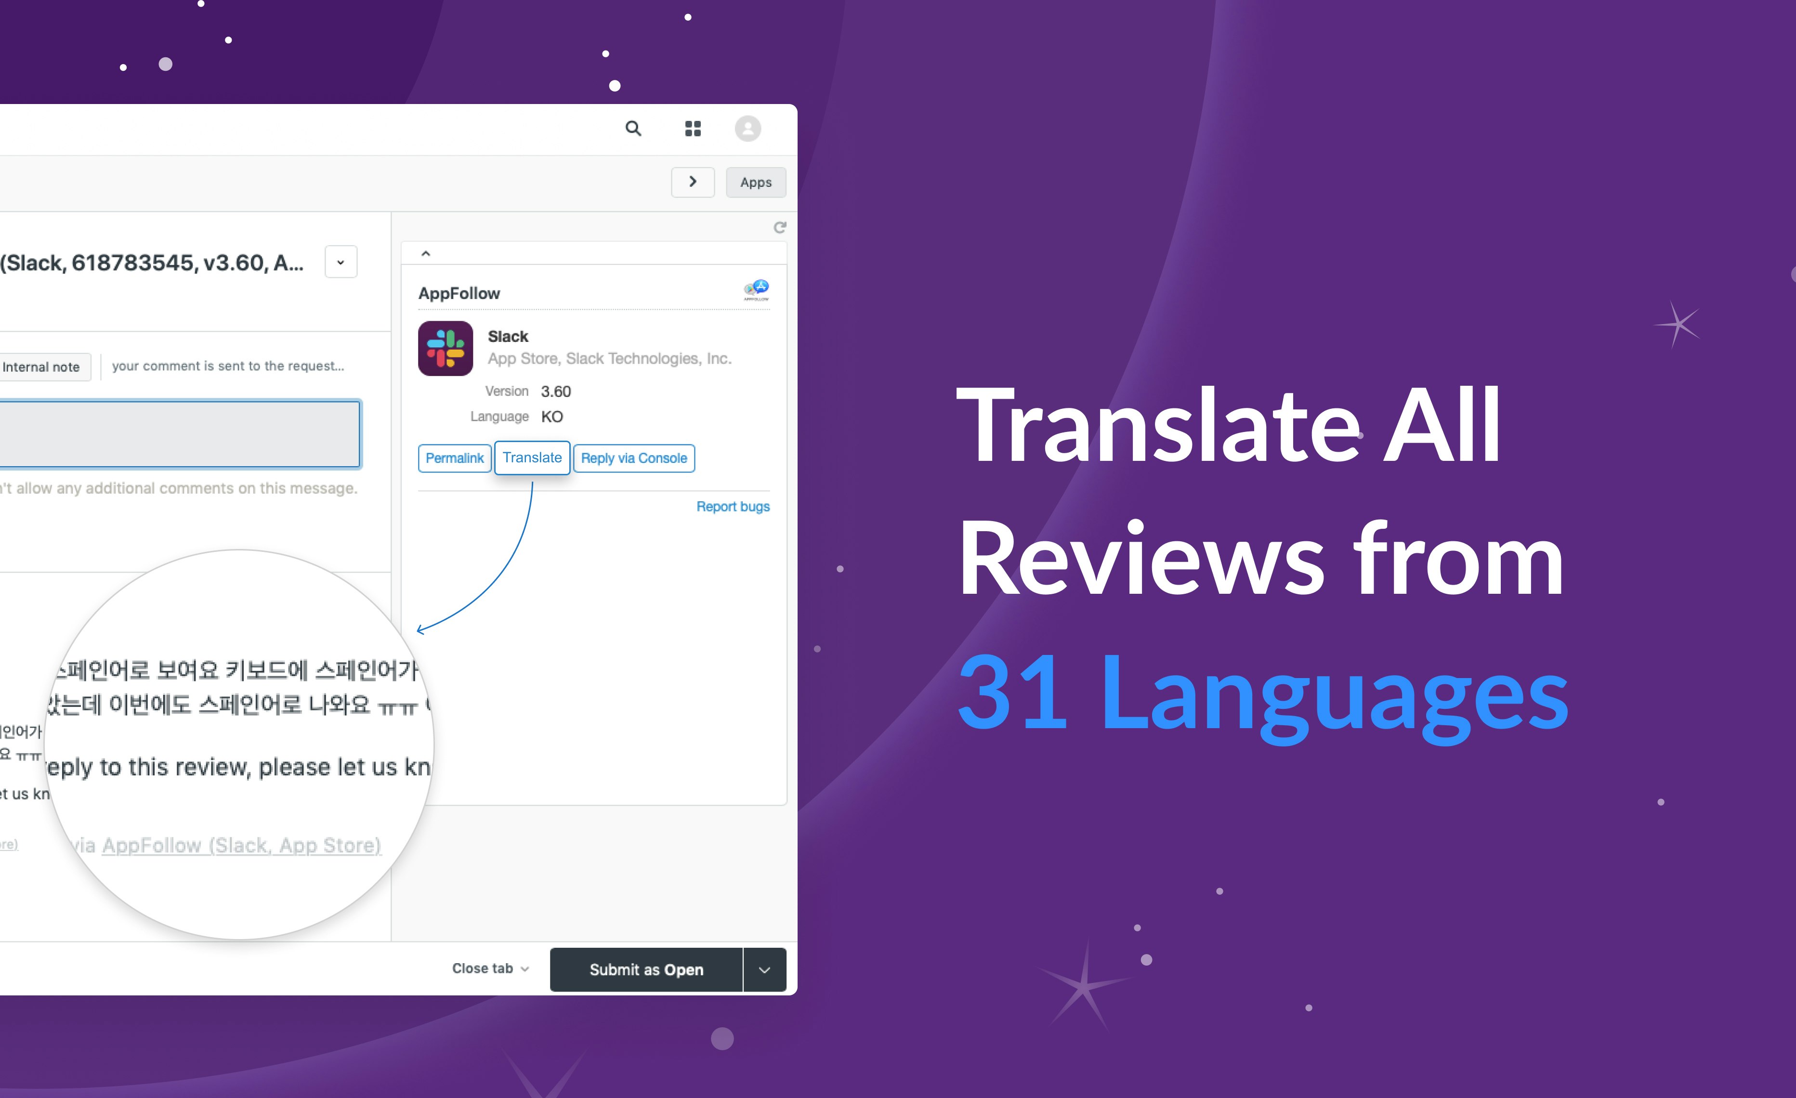Click the refresh/sync icon top right

point(780,227)
